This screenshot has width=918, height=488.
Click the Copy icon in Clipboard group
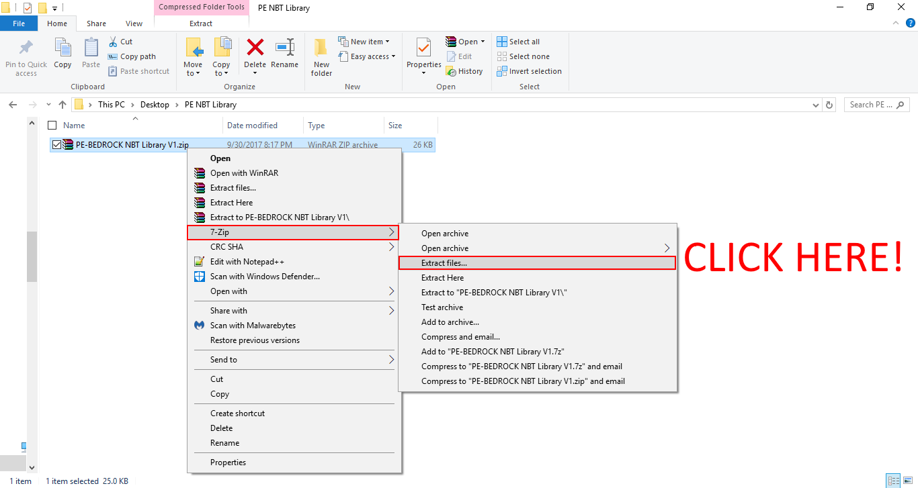click(x=62, y=48)
